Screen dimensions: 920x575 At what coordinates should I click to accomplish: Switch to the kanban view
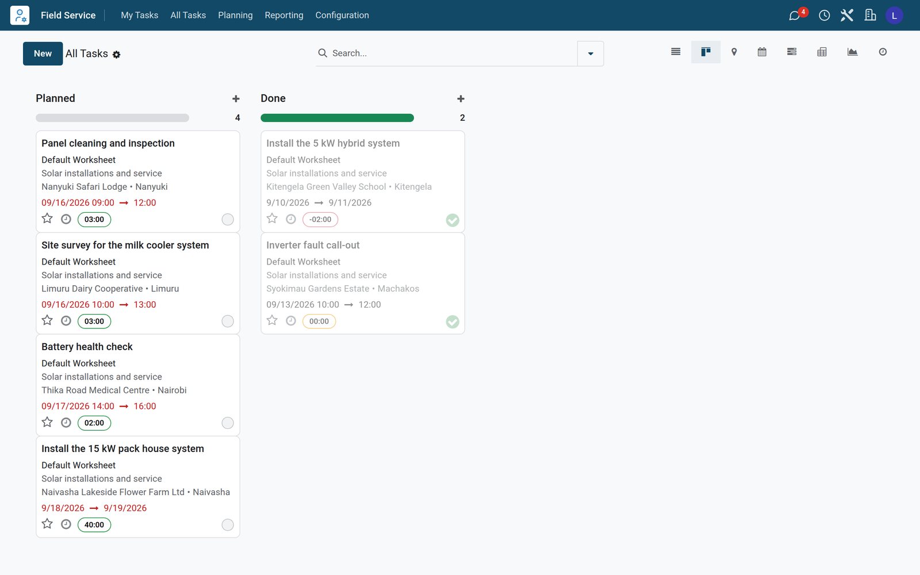pyautogui.click(x=706, y=52)
